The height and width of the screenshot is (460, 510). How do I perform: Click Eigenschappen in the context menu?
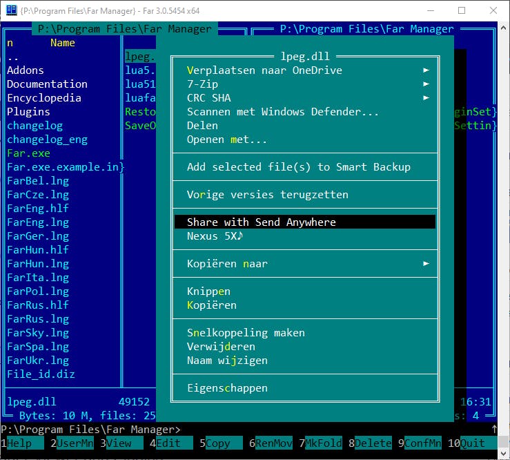pyautogui.click(x=227, y=387)
